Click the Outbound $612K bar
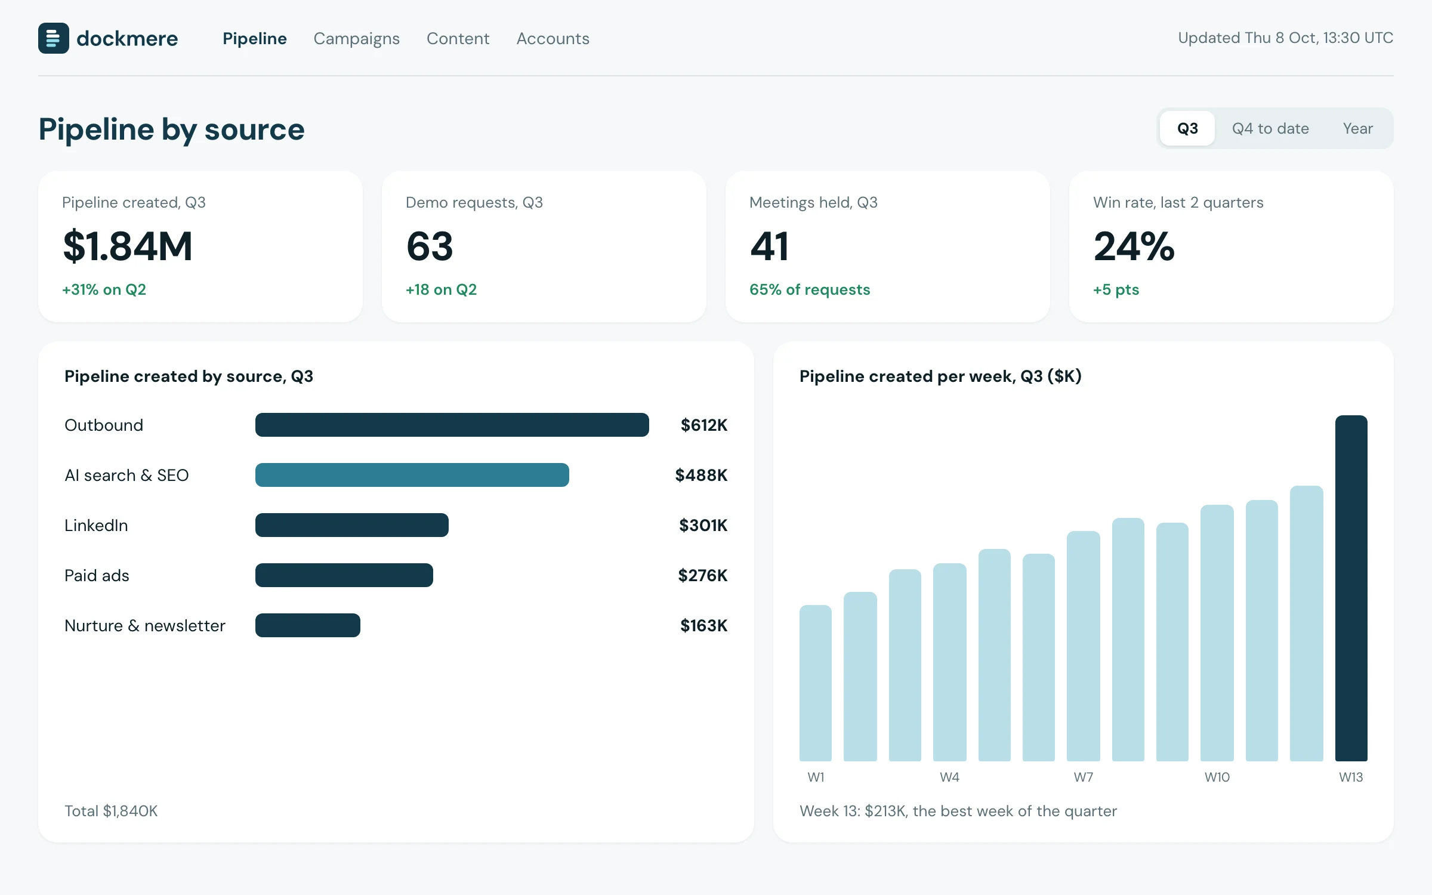Image resolution: width=1432 pixels, height=895 pixels. pyautogui.click(x=452, y=425)
